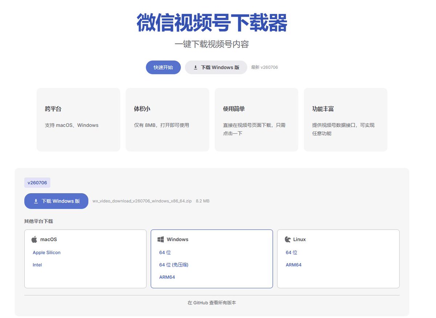Open the Windows 64 位 download link
Screen dimensions: 436x318
(165, 252)
